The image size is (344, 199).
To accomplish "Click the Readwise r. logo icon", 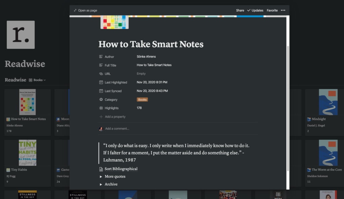I will (20, 35).
